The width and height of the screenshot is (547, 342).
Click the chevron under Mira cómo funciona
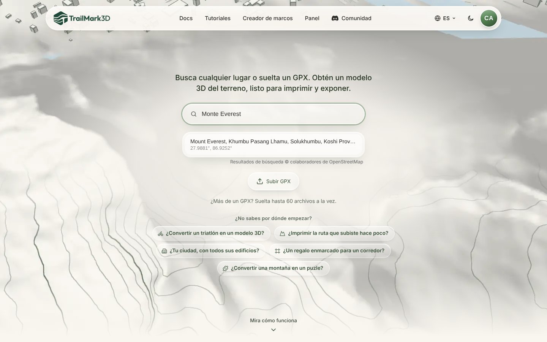[273, 330]
